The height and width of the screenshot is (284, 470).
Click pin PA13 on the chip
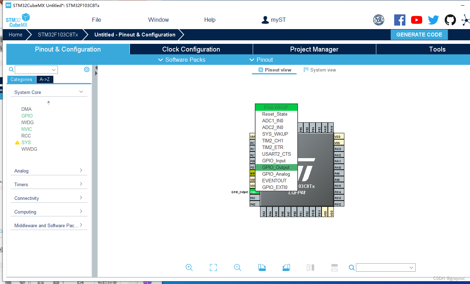(339, 149)
